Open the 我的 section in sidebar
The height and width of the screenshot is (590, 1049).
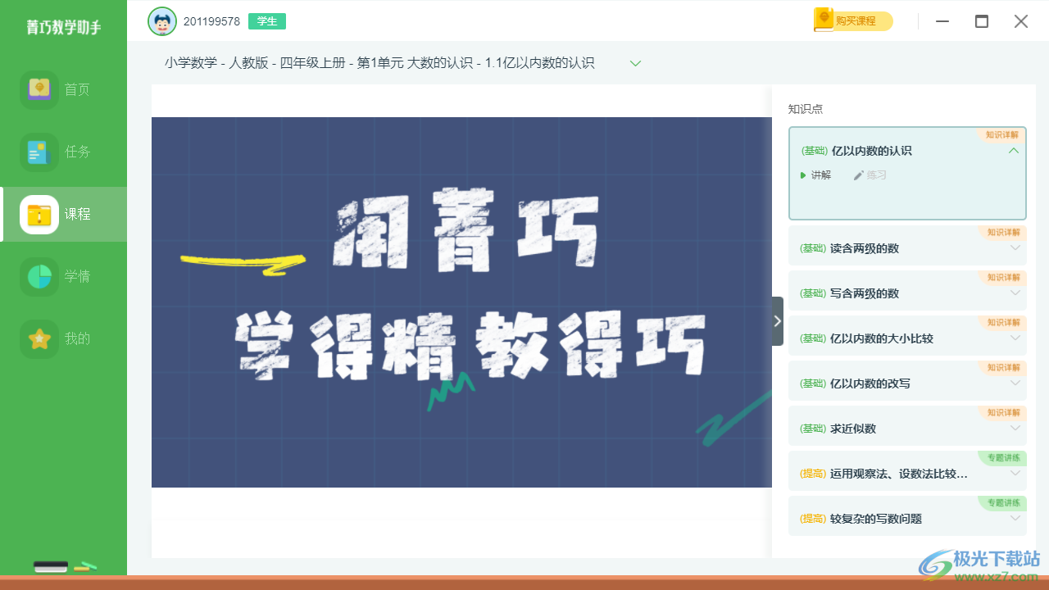click(x=39, y=338)
